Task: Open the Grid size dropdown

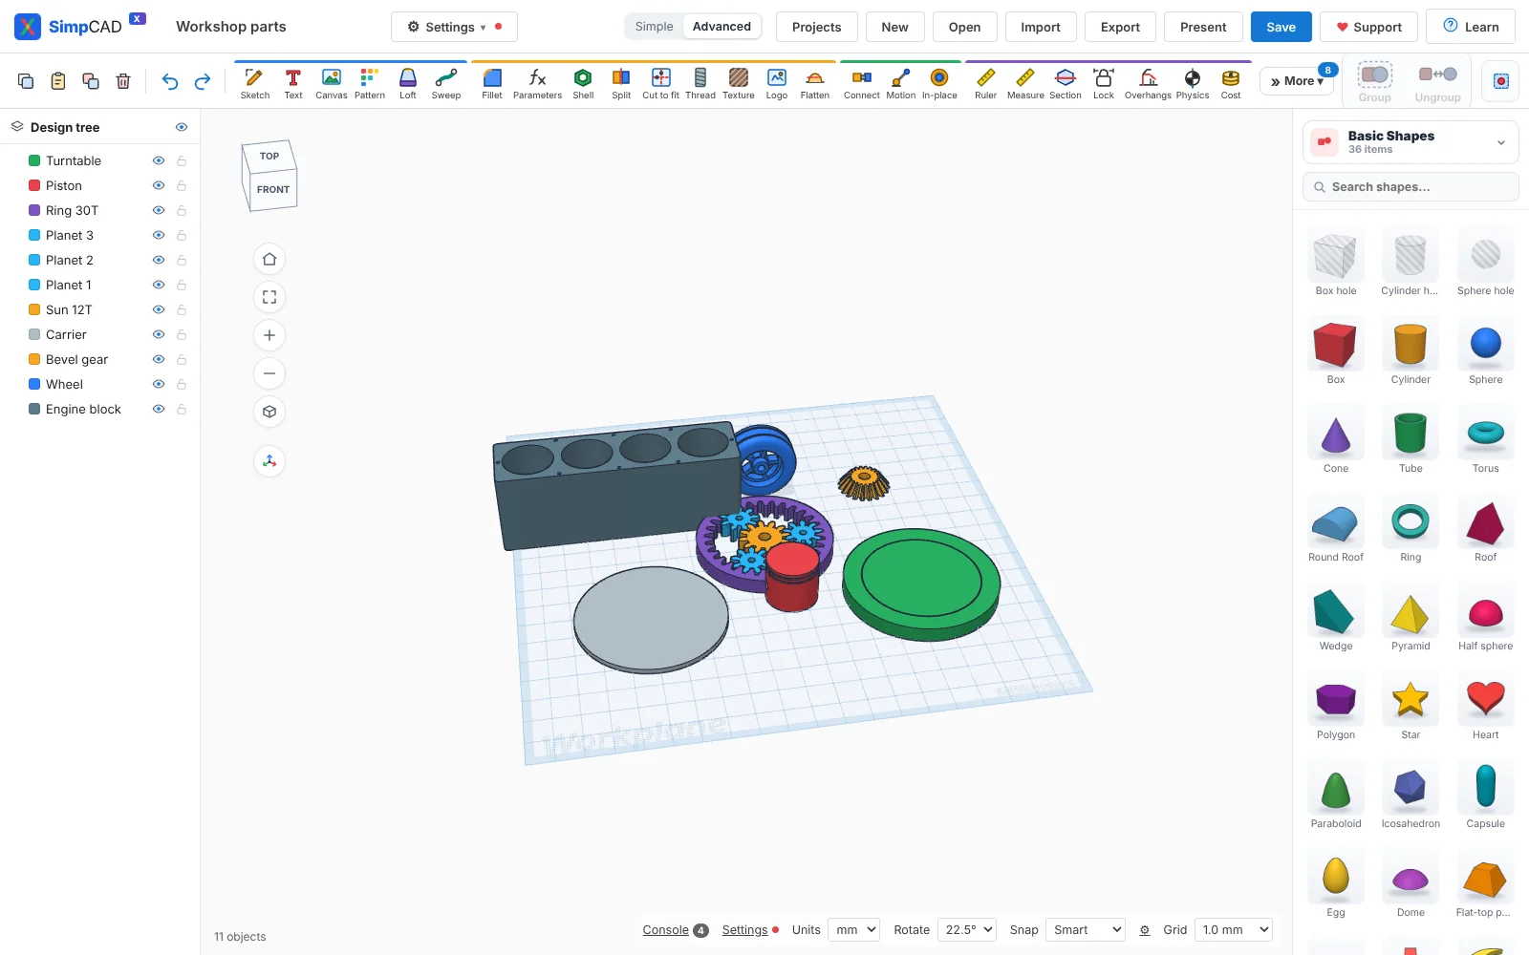Action: click(x=1234, y=929)
